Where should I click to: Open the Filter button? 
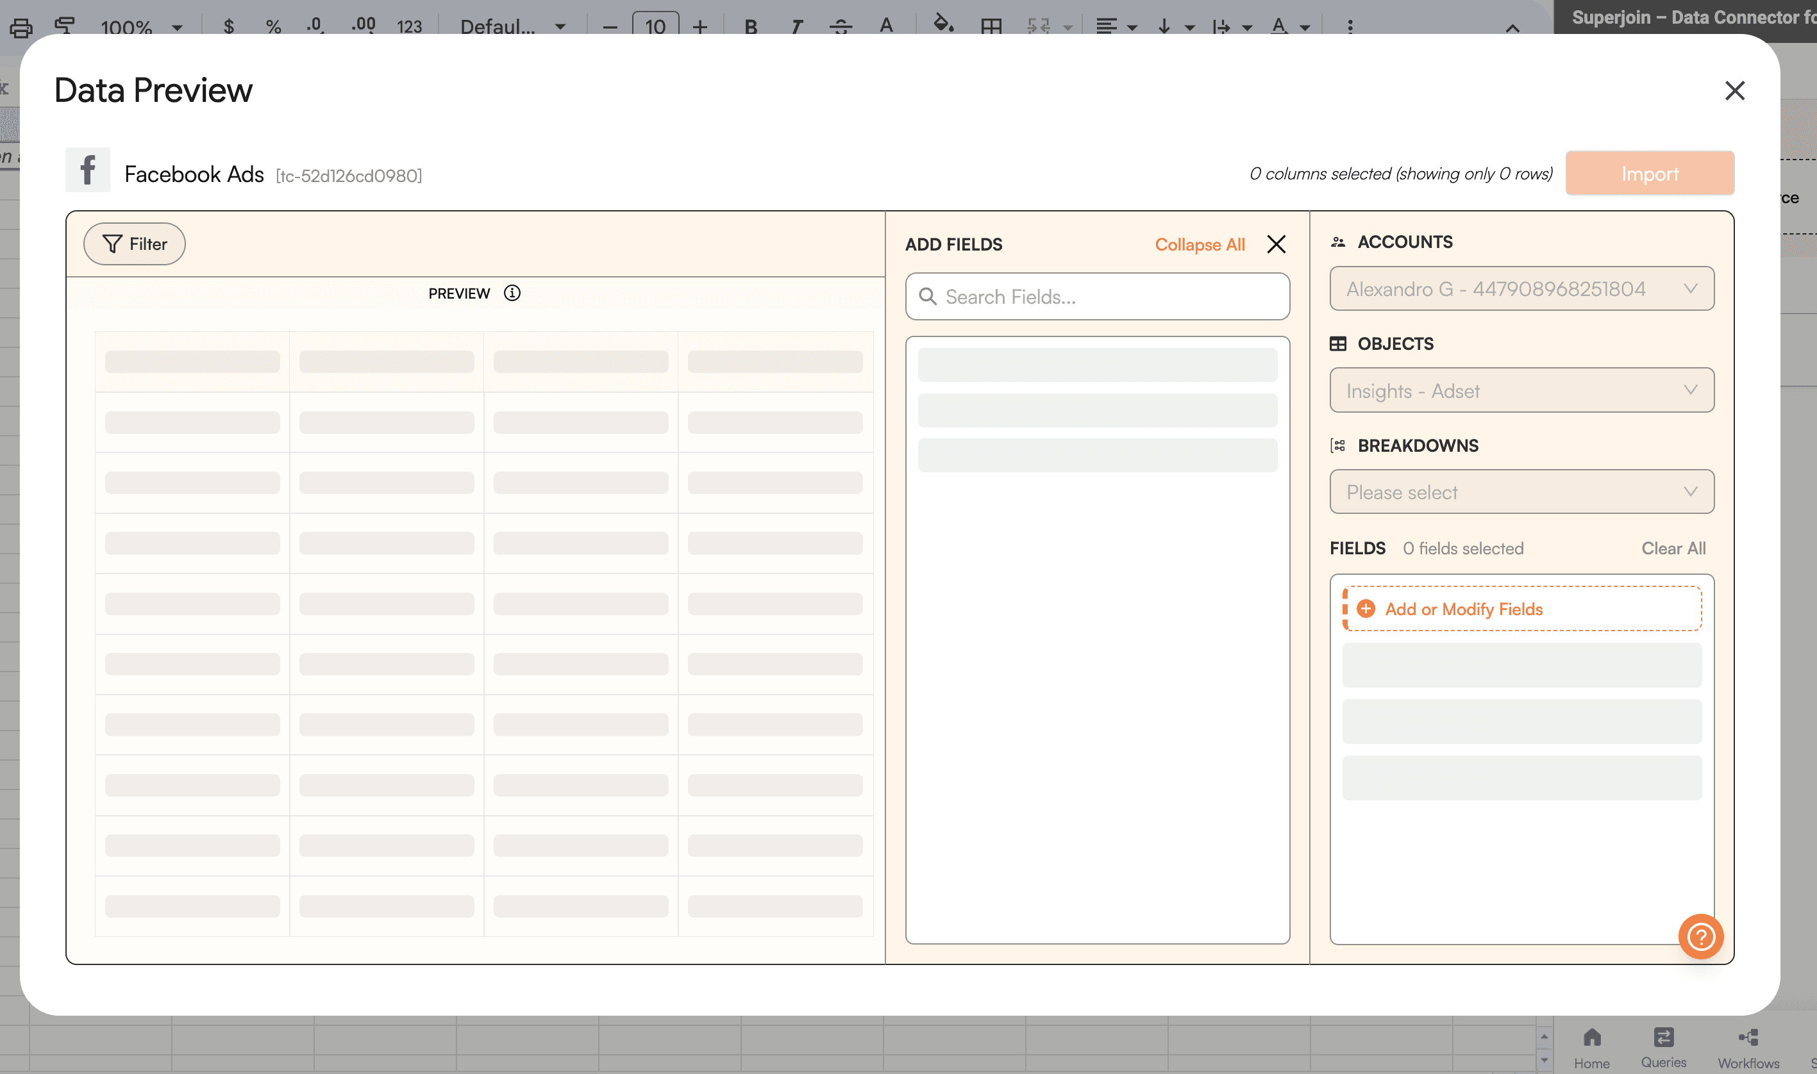tap(135, 244)
